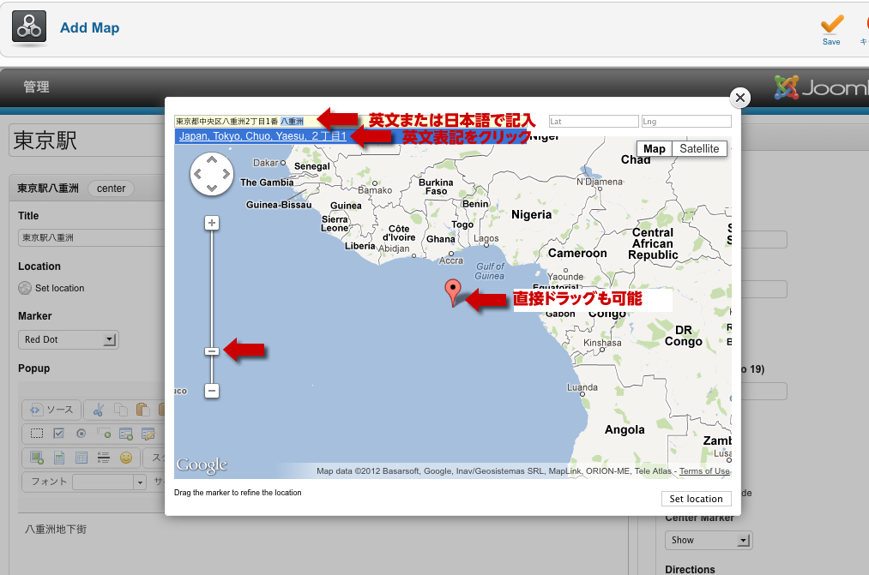Click the smiley emoticon icon in the editor
The width and height of the screenshot is (869, 575).
point(126,458)
